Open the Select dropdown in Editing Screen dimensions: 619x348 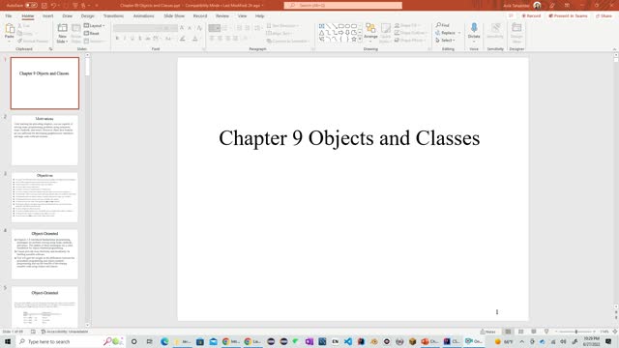[x=445, y=41]
